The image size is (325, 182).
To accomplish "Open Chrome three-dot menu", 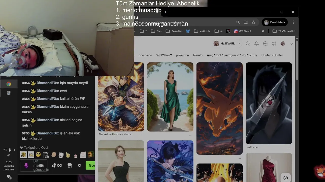I will click(293, 22).
